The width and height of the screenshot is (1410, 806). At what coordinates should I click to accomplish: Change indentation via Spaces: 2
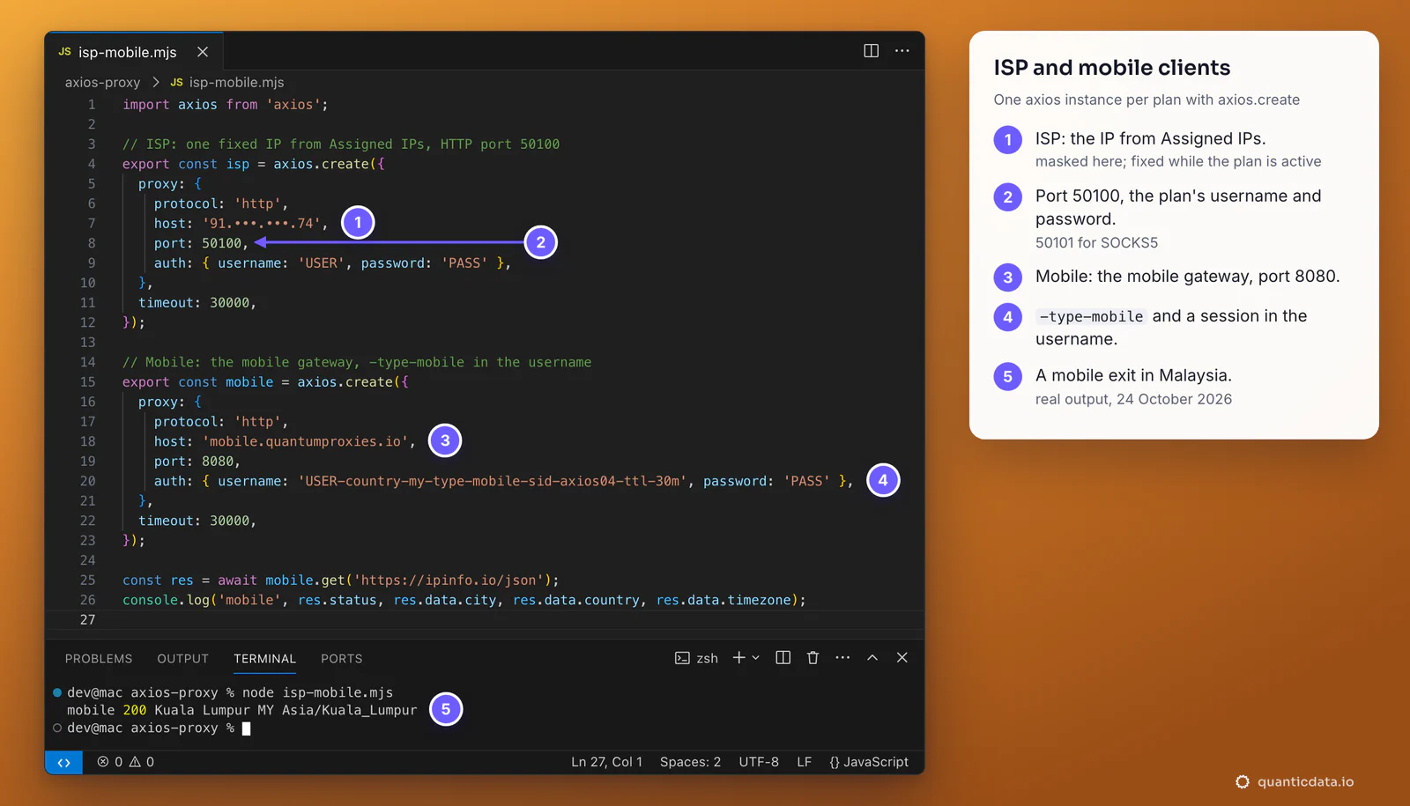click(x=690, y=762)
